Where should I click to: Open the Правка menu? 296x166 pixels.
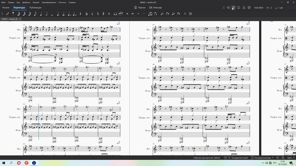click(11, 2)
